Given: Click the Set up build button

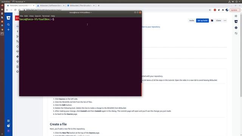Looking at the screenshot, I should click(202, 20).
